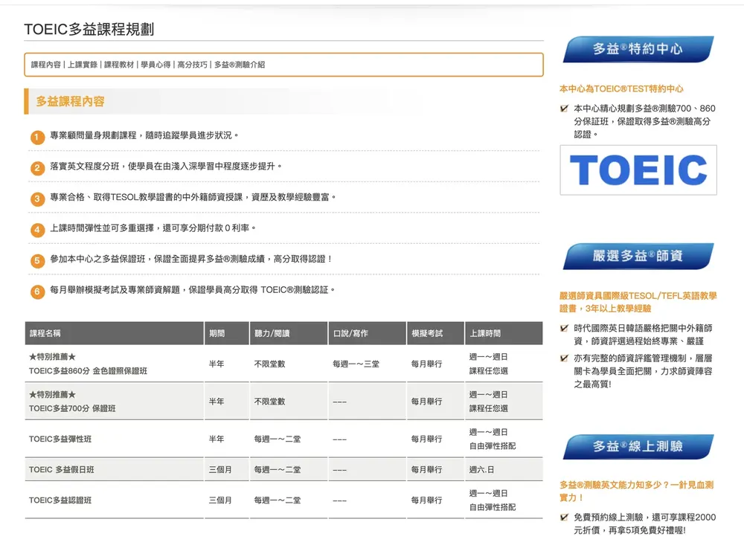Click checkmark icon beside 免費預約線上測驗

tap(564, 518)
